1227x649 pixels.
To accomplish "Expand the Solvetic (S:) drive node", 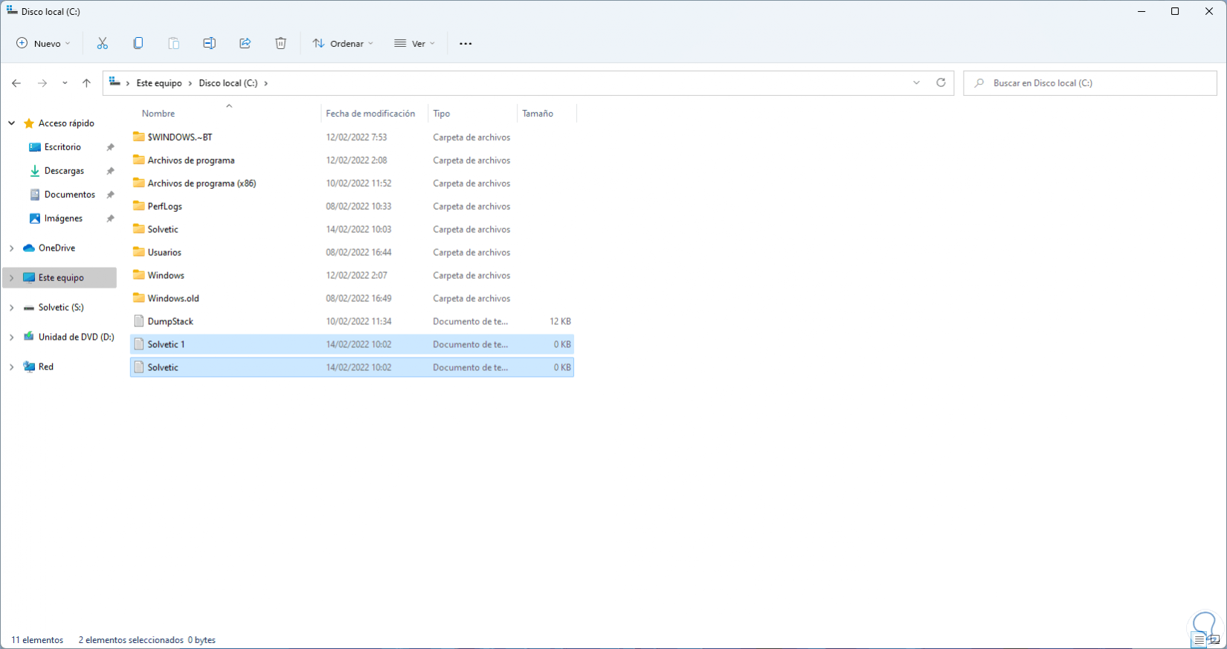I will pos(11,308).
